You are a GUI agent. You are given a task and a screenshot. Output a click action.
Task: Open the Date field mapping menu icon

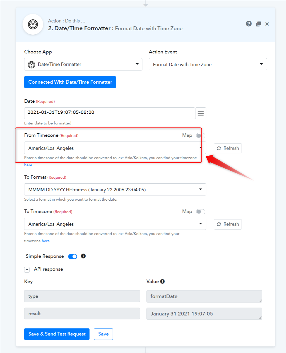(x=201, y=113)
